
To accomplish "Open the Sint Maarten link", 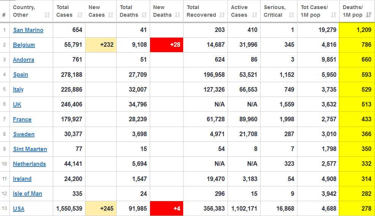I will point(30,149).
